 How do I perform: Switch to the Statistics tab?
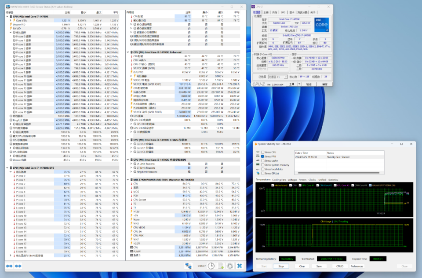coord(333,180)
